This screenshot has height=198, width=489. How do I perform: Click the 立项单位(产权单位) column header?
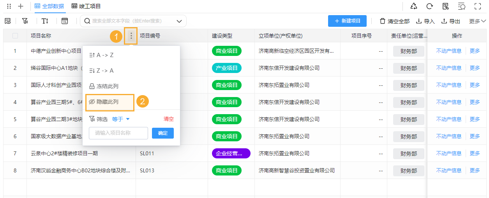pos(281,36)
